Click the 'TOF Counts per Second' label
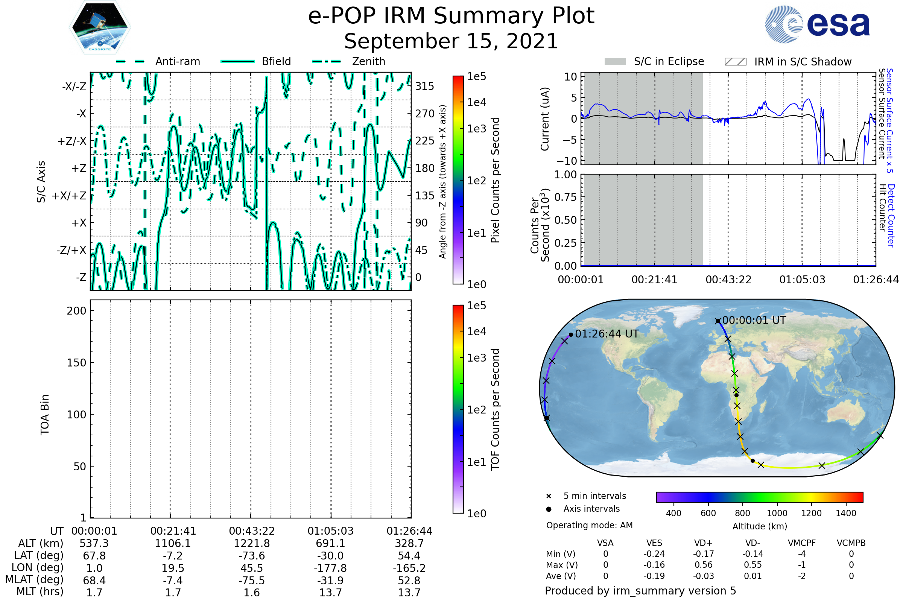The height and width of the screenshot is (602, 903). (495, 409)
